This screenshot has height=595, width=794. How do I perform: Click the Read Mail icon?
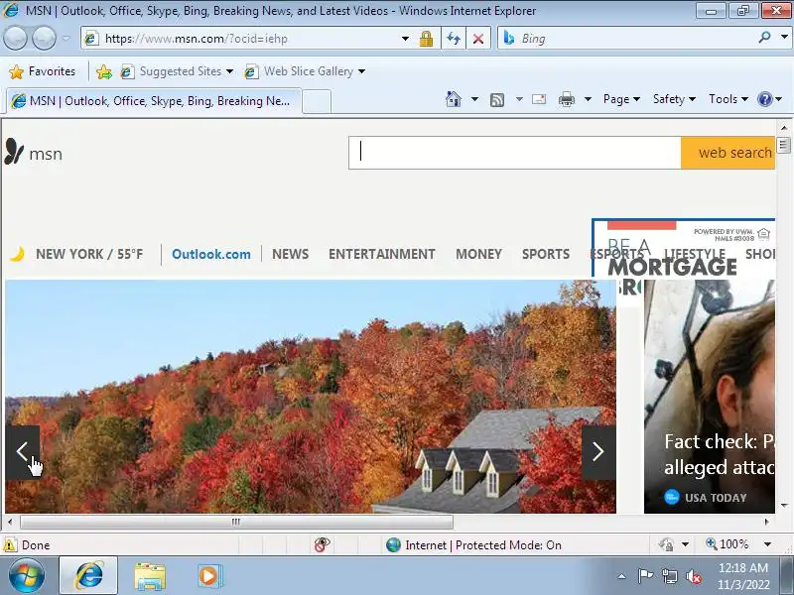539,99
